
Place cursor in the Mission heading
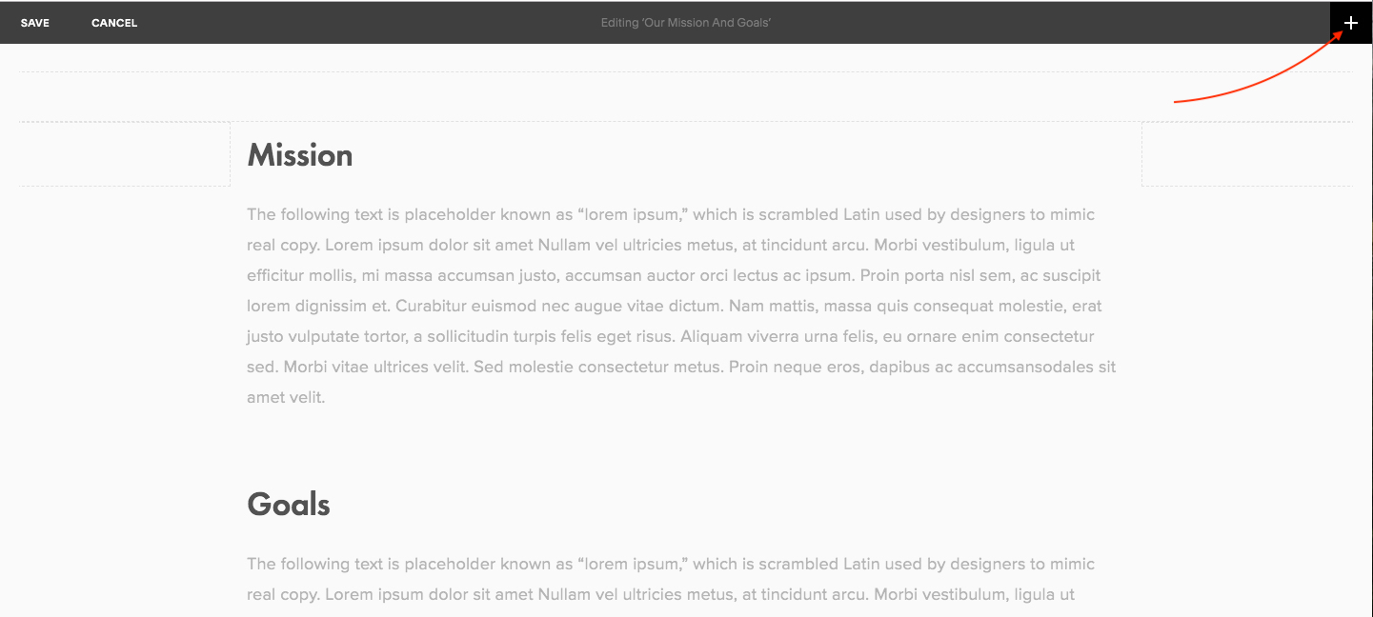(x=300, y=155)
